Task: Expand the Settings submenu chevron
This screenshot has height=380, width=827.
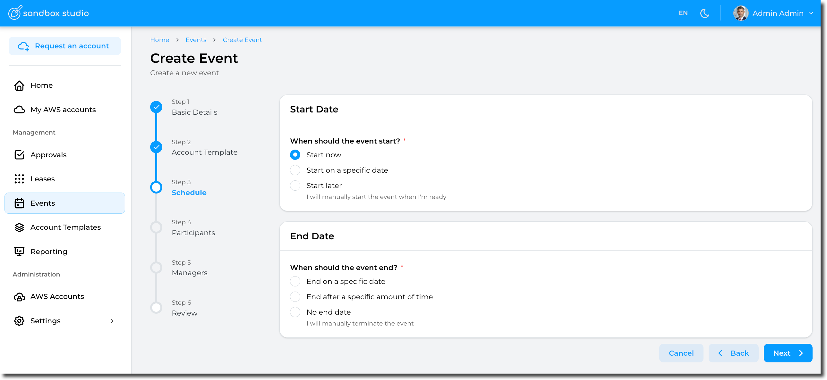Action: (112, 321)
